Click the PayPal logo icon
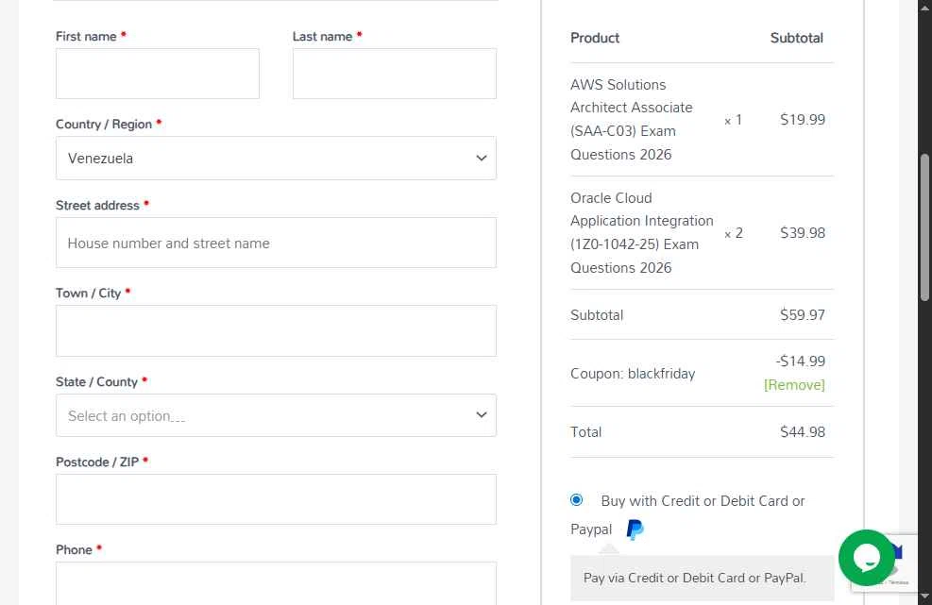 click(x=635, y=529)
